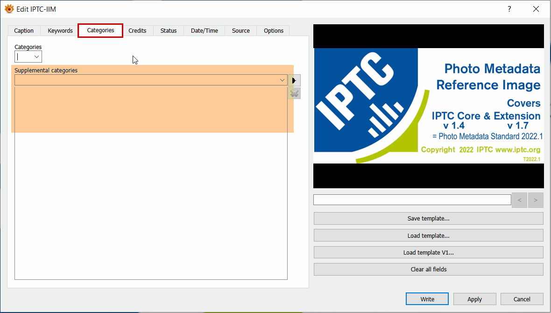Click the Write button
Viewport: 551px width, 313px height.
coord(427,299)
